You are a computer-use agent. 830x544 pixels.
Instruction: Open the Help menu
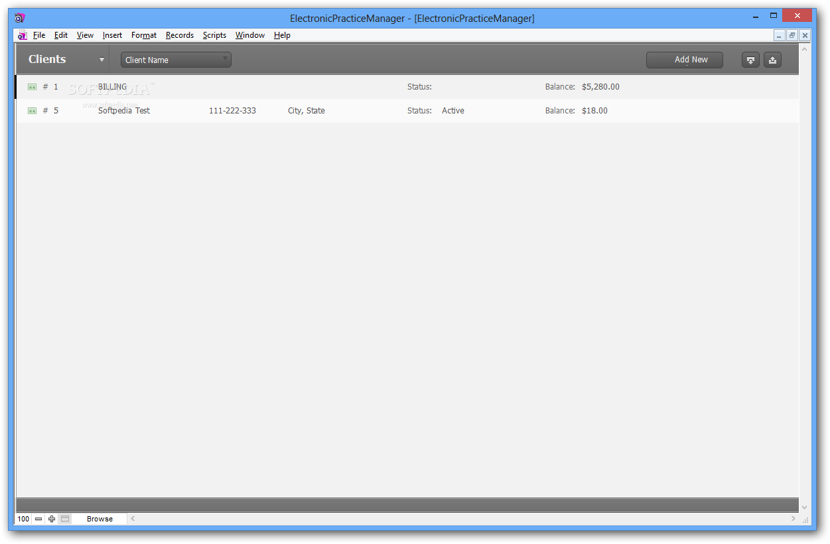[282, 35]
